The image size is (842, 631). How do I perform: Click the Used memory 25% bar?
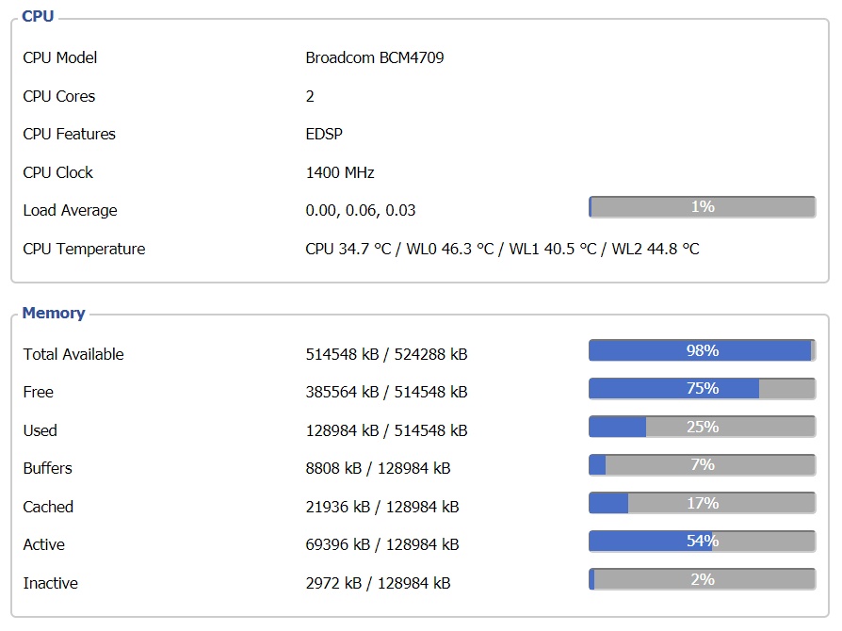(x=703, y=427)
